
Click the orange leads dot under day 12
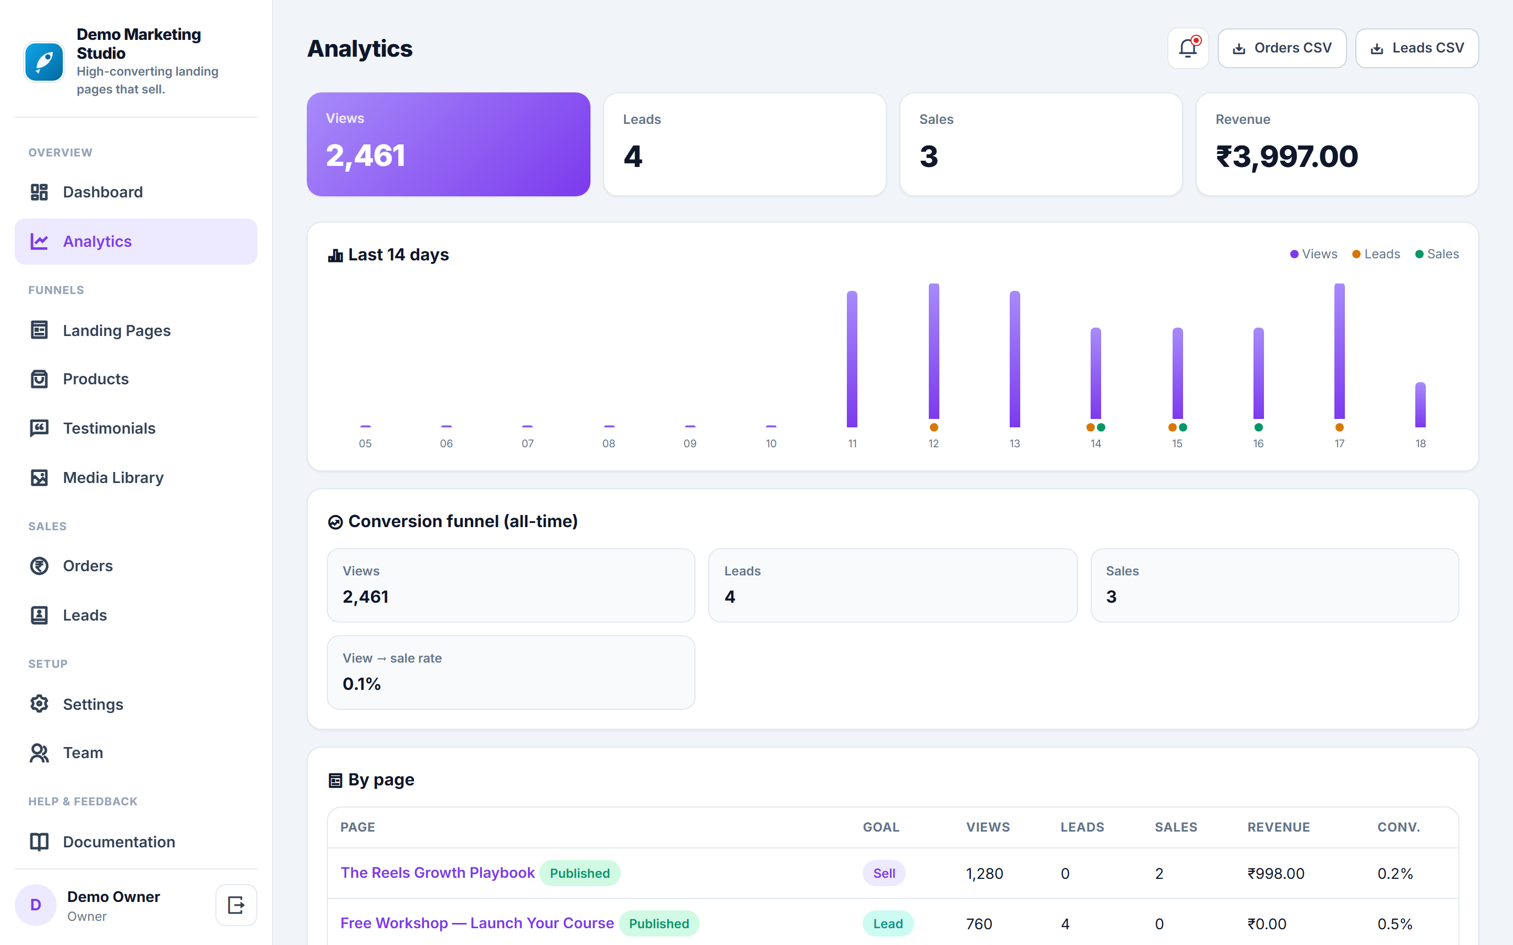pos(934,427)
